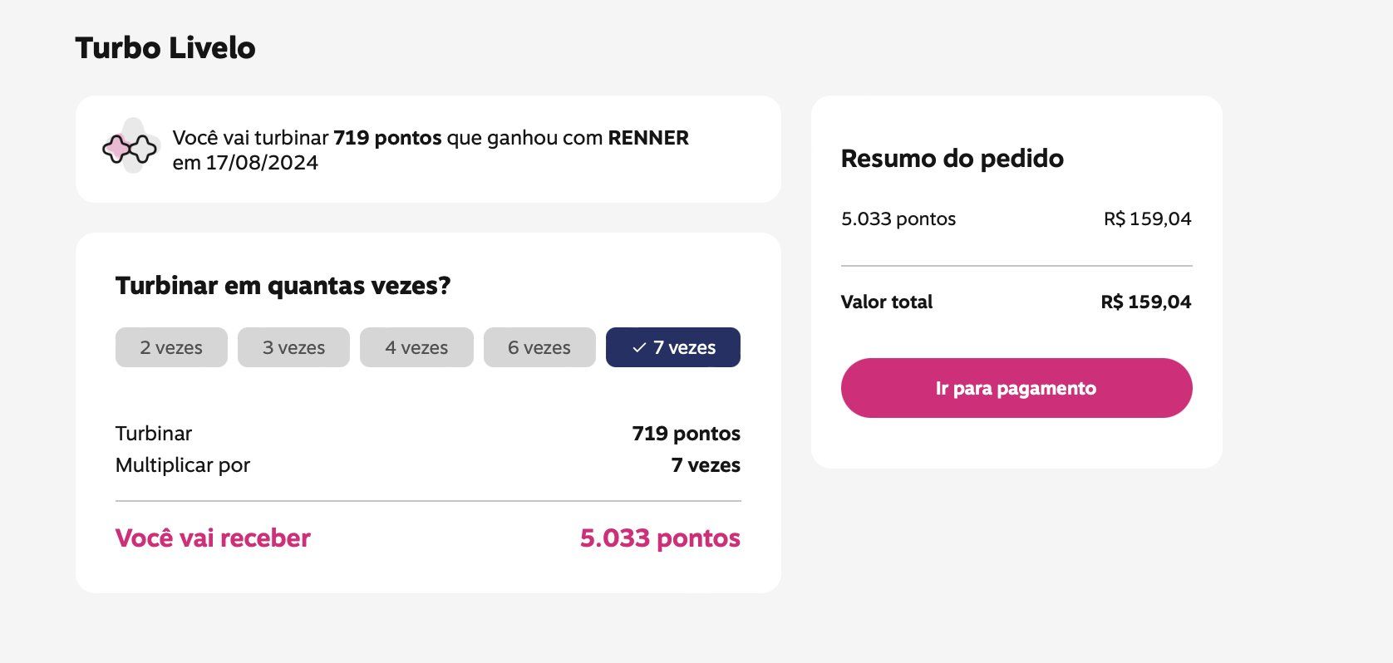Click the Multiplicar por label
Viewport: 1393px width, 663px height.
click(x=183, y=465)
